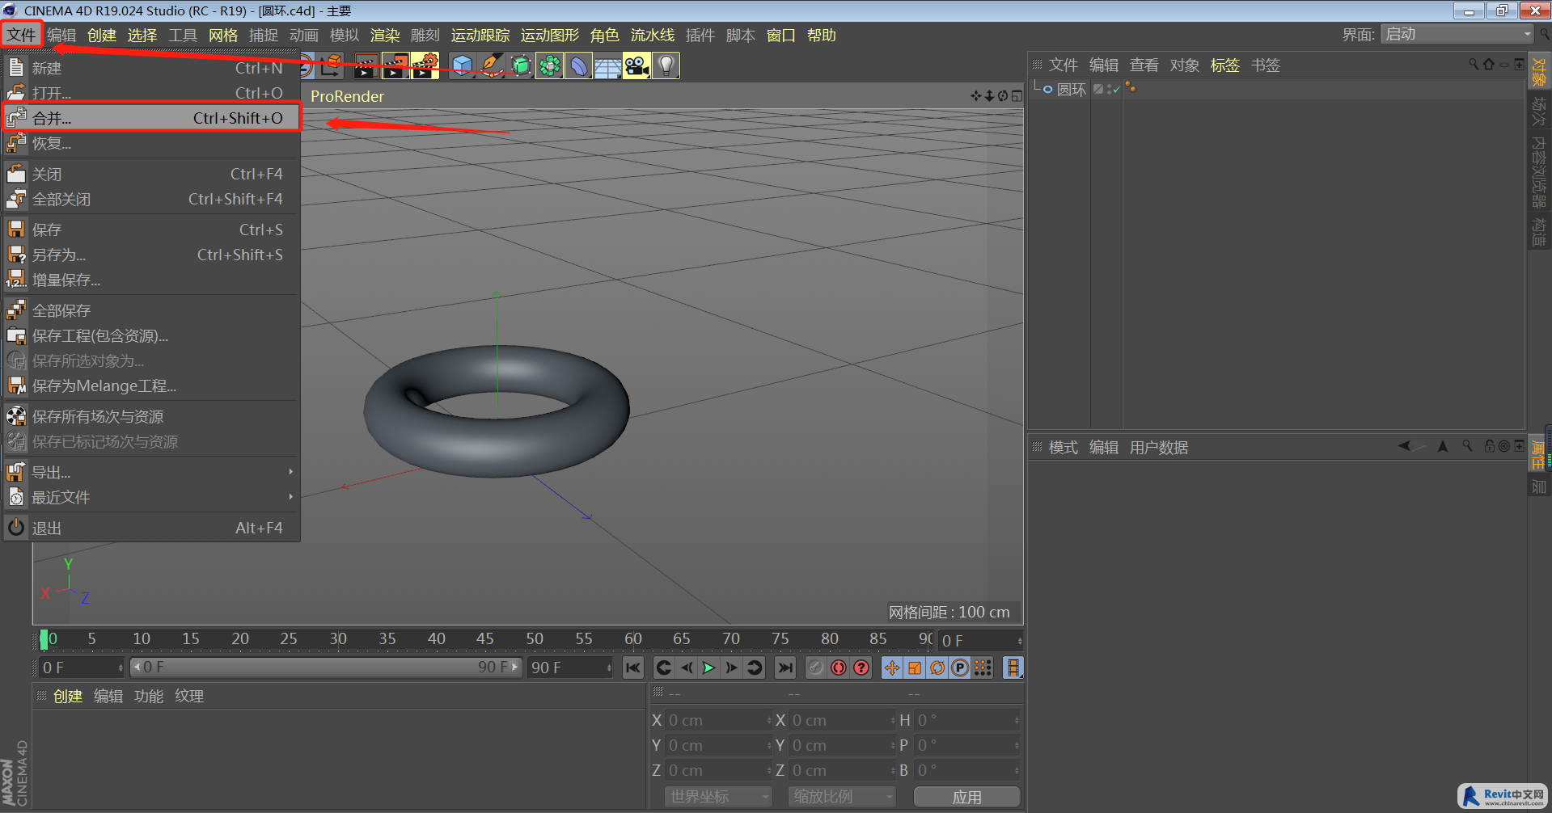Click the Object Manager home path icon

point(1489,65)
